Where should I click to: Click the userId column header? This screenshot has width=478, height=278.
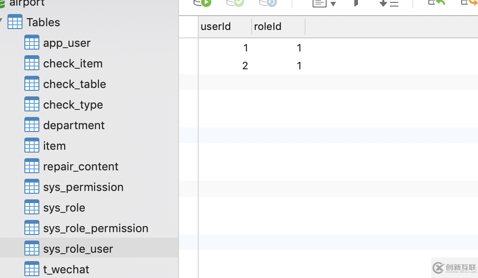pyautogui.click(x=216, y=27)
